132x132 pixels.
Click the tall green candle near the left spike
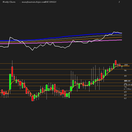point(10,82)
